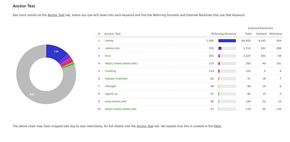Select the 'manager' anchor text link
Image resolution: width=290 pixels, height=142 pixels.
[111, 86]
